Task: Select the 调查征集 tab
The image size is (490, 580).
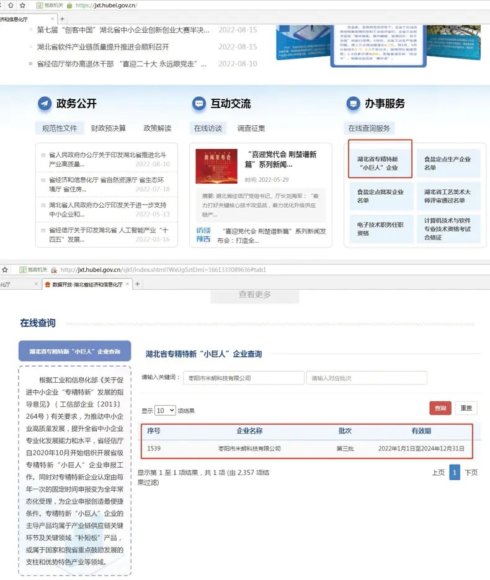Action: pos(251,128)
